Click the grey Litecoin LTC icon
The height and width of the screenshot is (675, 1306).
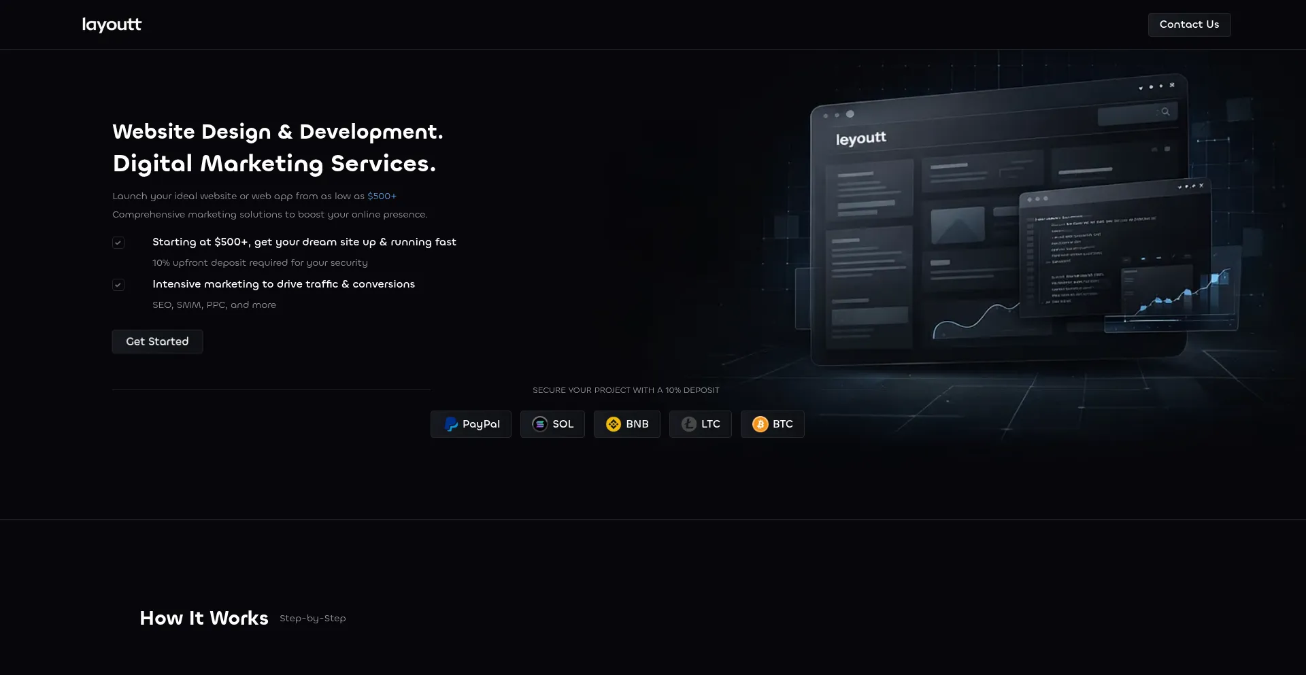(x=688, y=424)
